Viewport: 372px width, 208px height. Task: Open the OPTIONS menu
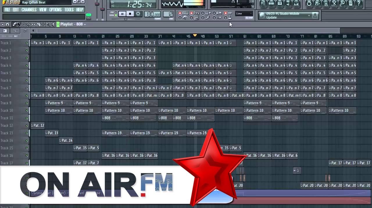coord(55,10)
